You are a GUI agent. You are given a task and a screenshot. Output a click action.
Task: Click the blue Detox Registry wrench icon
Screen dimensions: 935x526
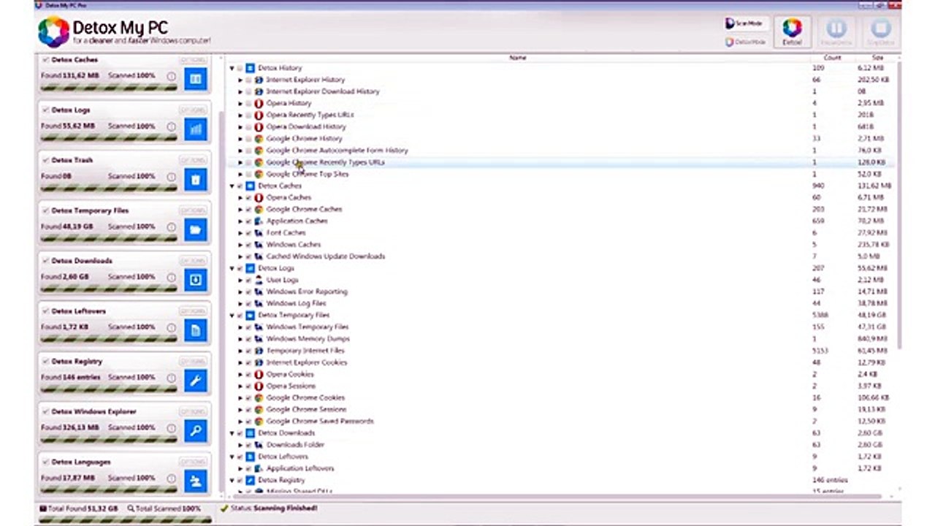point(195,381)
